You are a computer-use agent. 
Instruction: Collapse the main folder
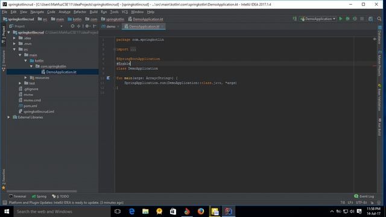[20, 55]
